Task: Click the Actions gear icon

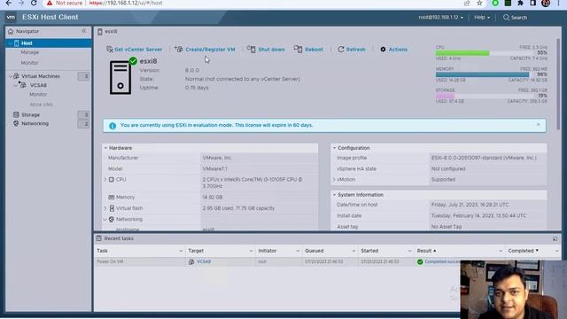Action: 383,50
